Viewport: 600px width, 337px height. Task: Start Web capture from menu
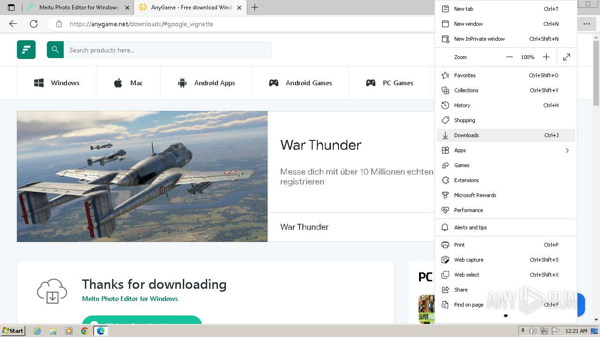pos(506,260)
